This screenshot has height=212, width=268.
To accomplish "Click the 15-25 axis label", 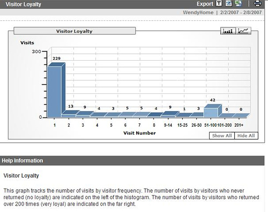I will pos(182,125).
